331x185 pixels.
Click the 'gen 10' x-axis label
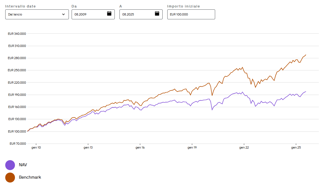pos(36,148)
